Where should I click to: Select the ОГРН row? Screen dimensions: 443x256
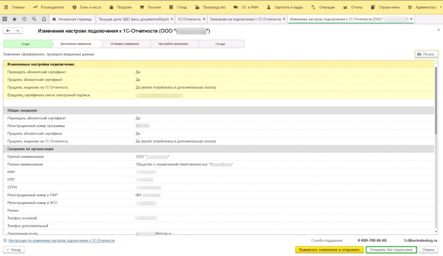[x=218, y=187]
